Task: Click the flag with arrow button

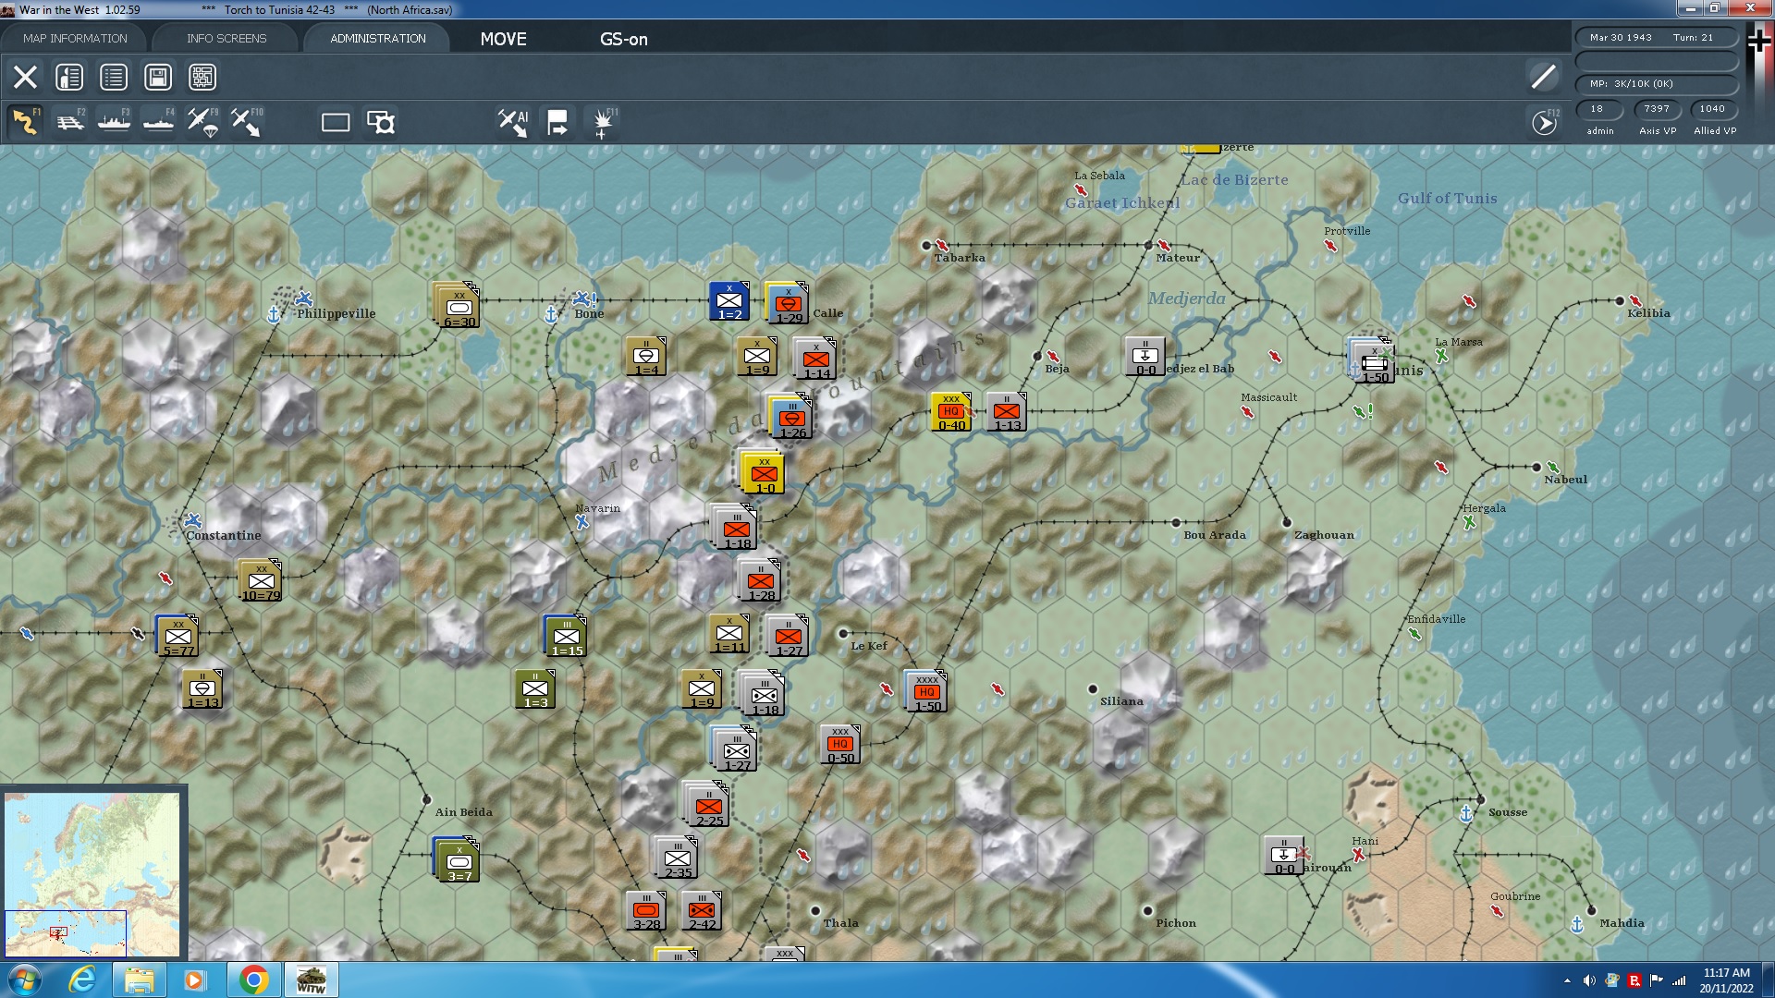Action: click(x=557, y=122)
